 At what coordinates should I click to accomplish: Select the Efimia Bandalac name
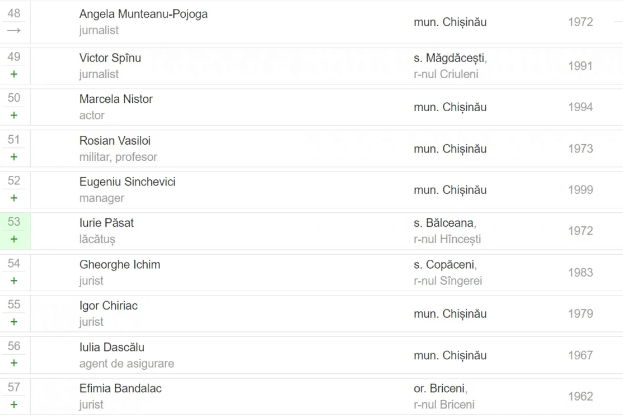(120, 388)
